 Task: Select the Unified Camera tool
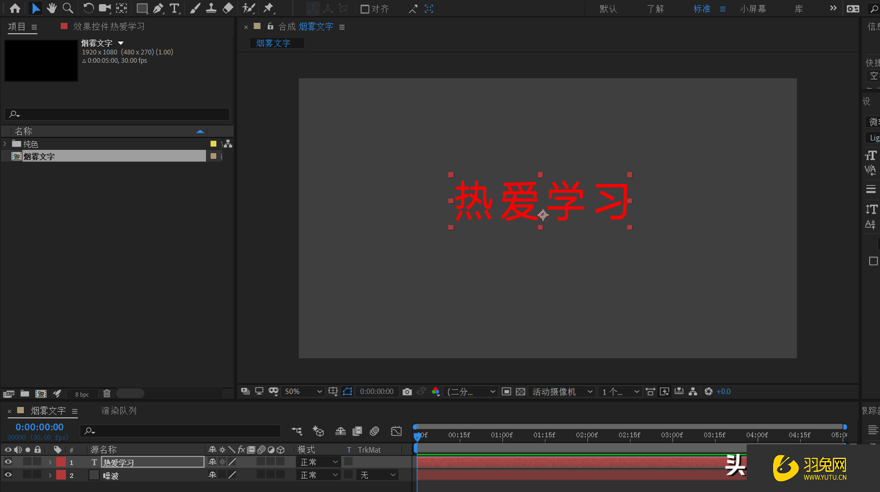pos(105,8)
